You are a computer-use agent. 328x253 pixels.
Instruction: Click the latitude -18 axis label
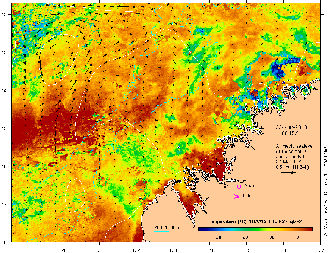click(x=4, y=242)
